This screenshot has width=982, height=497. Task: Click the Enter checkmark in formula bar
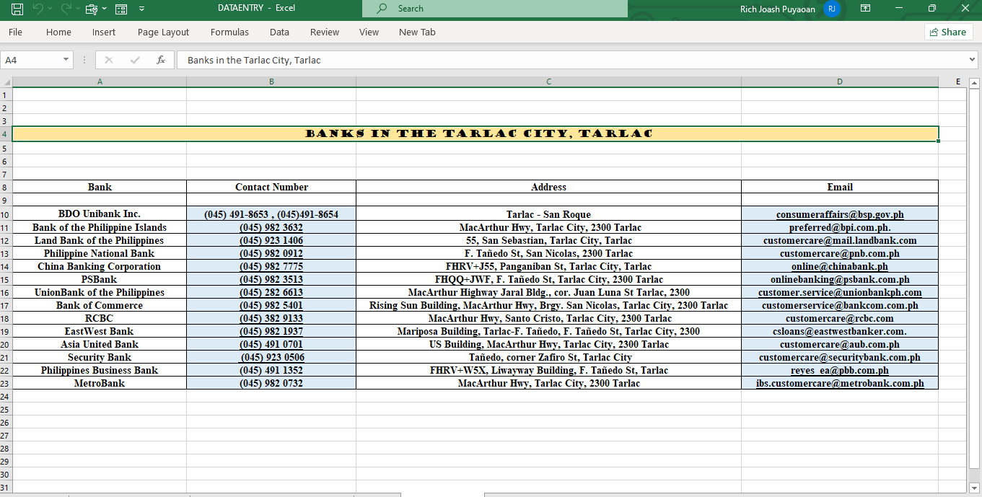pos(135,60)
